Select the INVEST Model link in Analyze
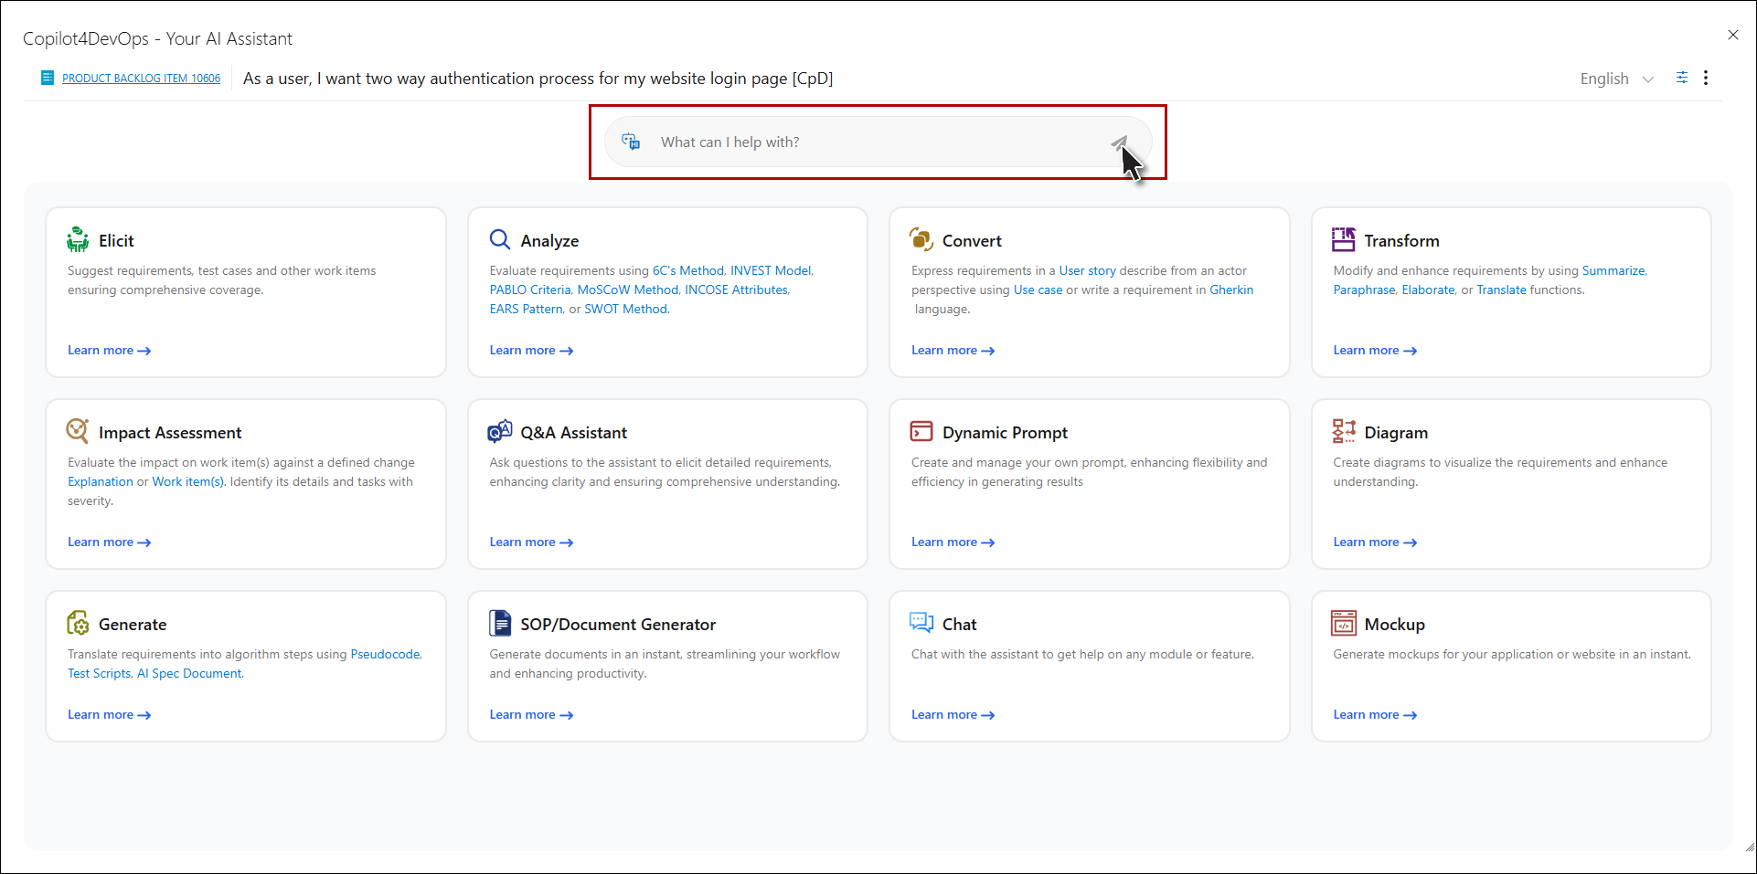Image resolution: width=1757 pixels, height=874 pixels. click(x=770, y=270)
